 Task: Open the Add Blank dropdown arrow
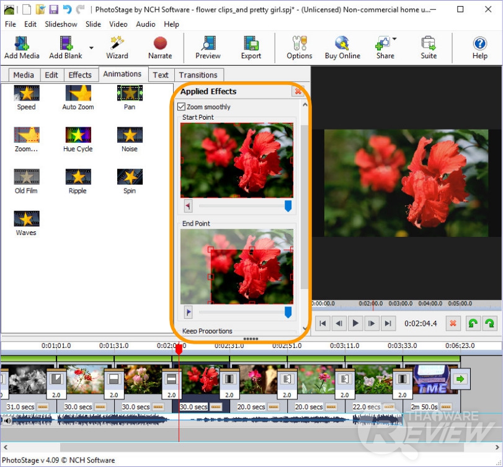click(x=92, y=47)
